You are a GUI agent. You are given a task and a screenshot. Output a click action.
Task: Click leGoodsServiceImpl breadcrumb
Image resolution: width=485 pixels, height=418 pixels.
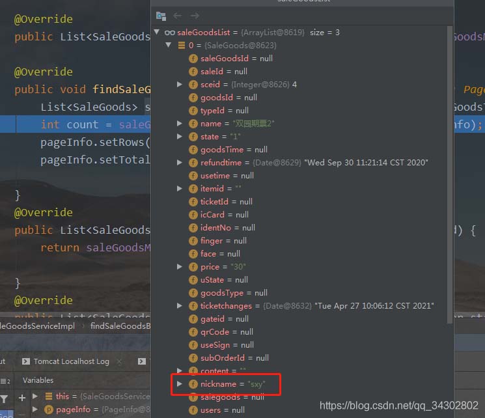[37, 326]
